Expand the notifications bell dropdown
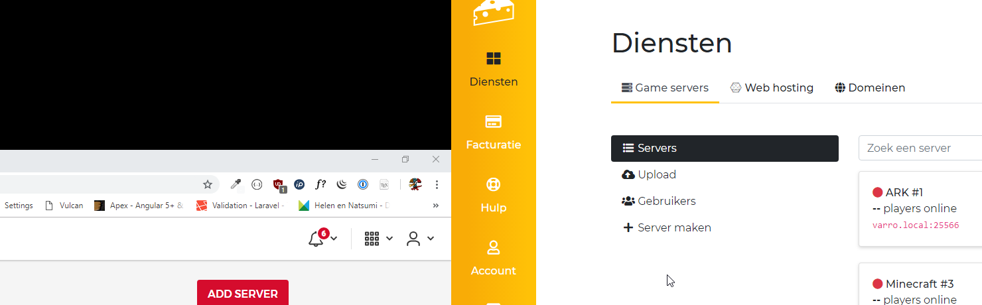Image resolution: width=982 pixels, height=305 pixels. click(322, 239)
